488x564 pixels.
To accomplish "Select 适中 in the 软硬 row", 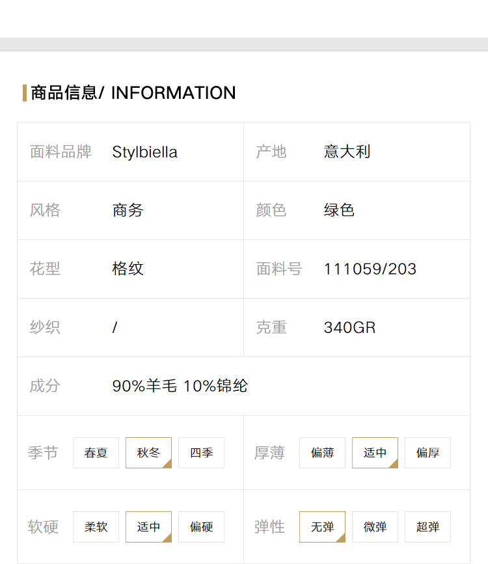I will point(148,526).
